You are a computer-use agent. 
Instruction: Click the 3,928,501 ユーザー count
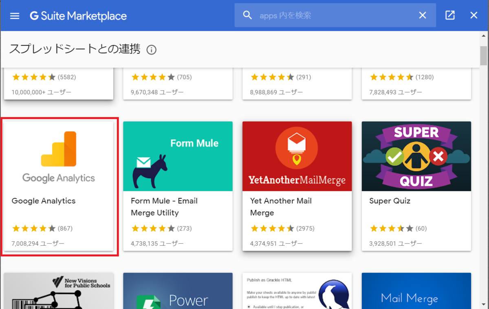pyautogui.click(x=396, y=244)
